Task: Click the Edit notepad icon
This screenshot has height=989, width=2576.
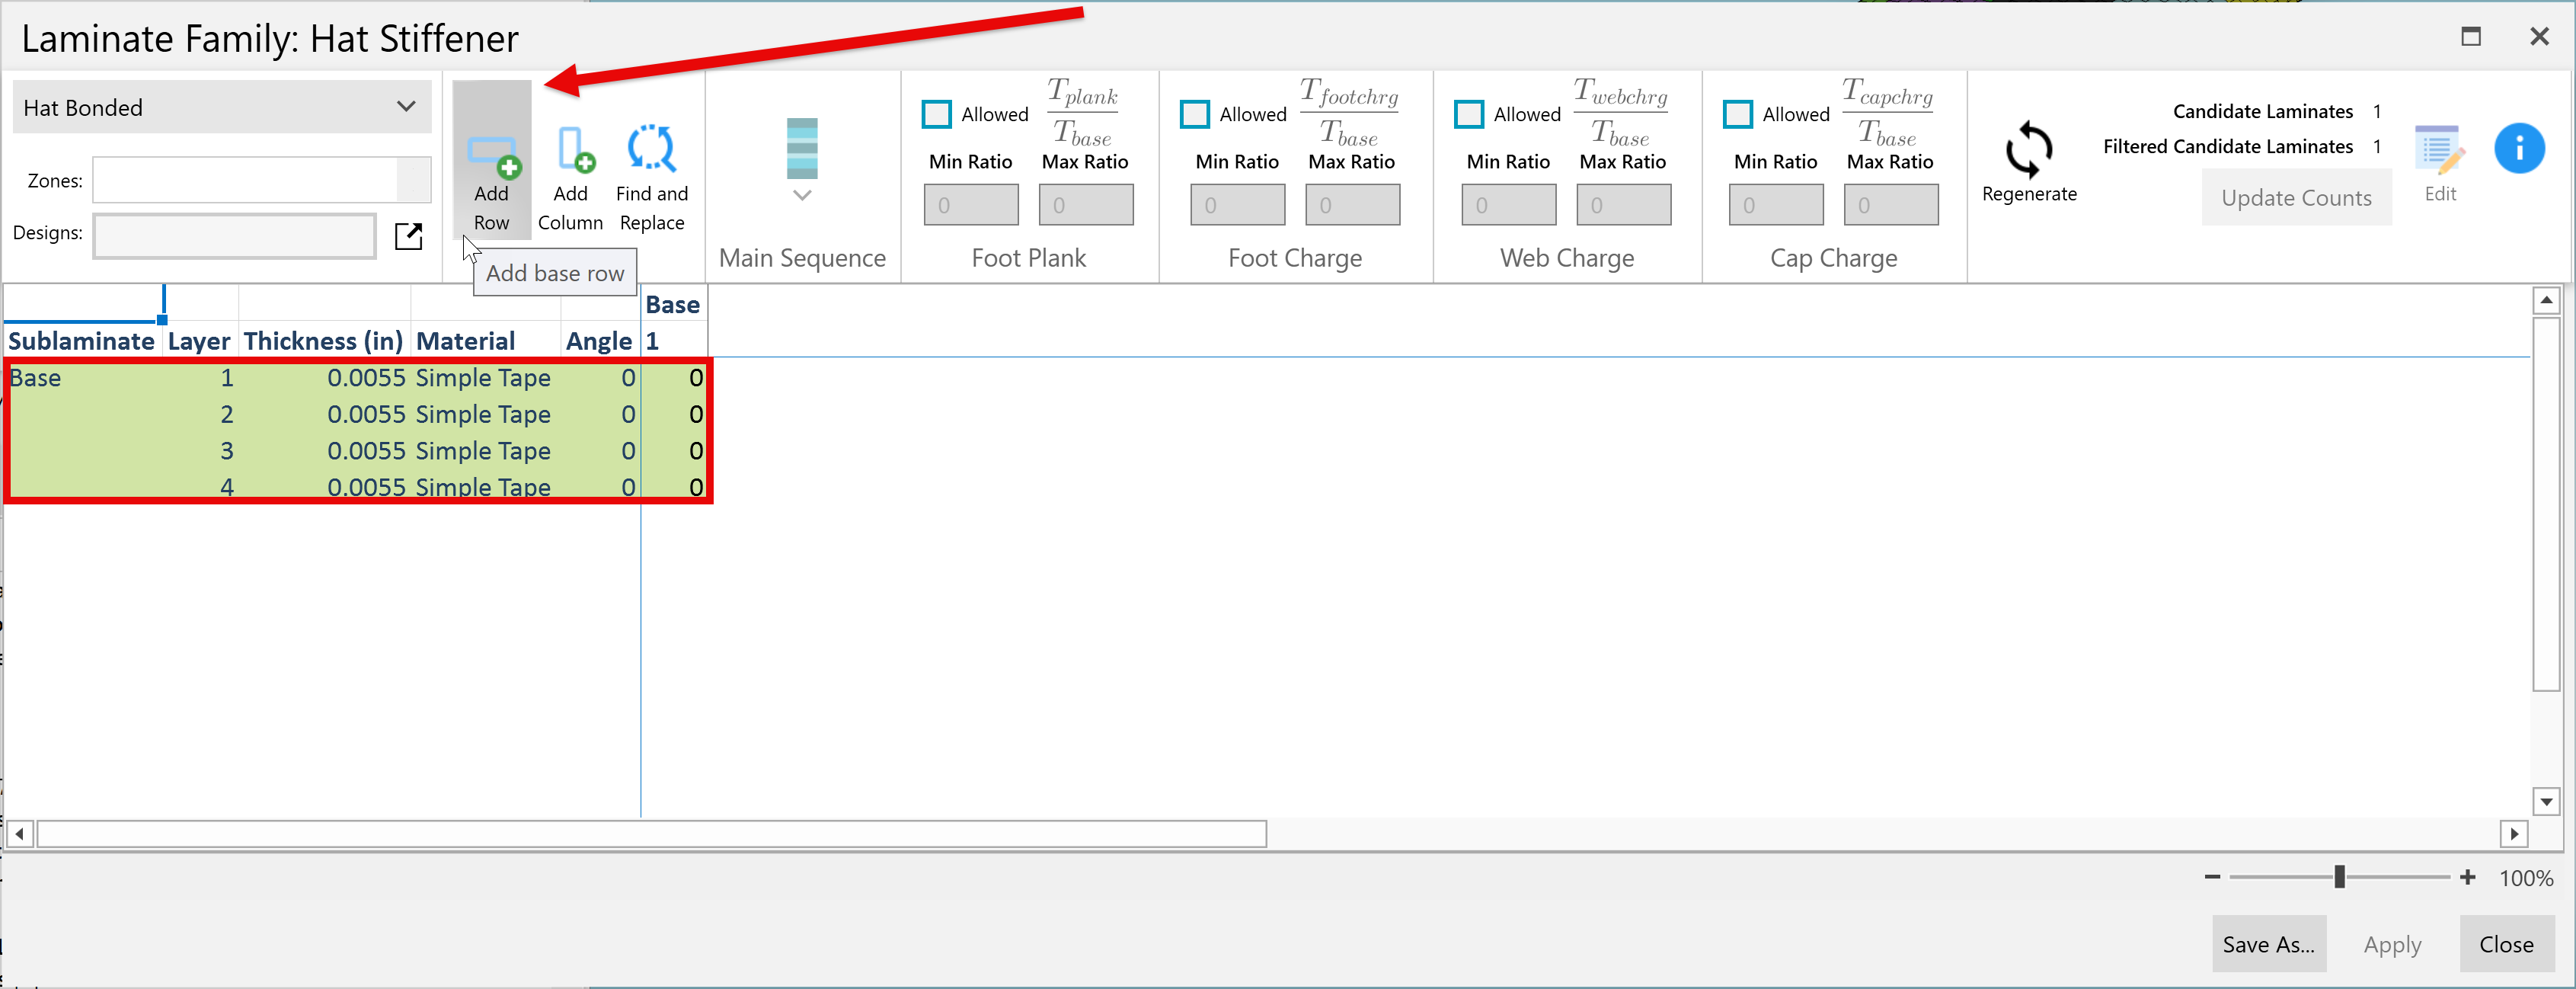Action: pyautogui.click(x=2439, y=150)
